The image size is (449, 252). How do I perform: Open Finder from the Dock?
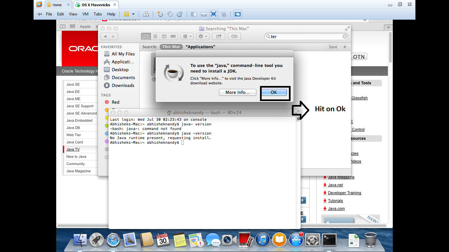(x=80, y=240)
